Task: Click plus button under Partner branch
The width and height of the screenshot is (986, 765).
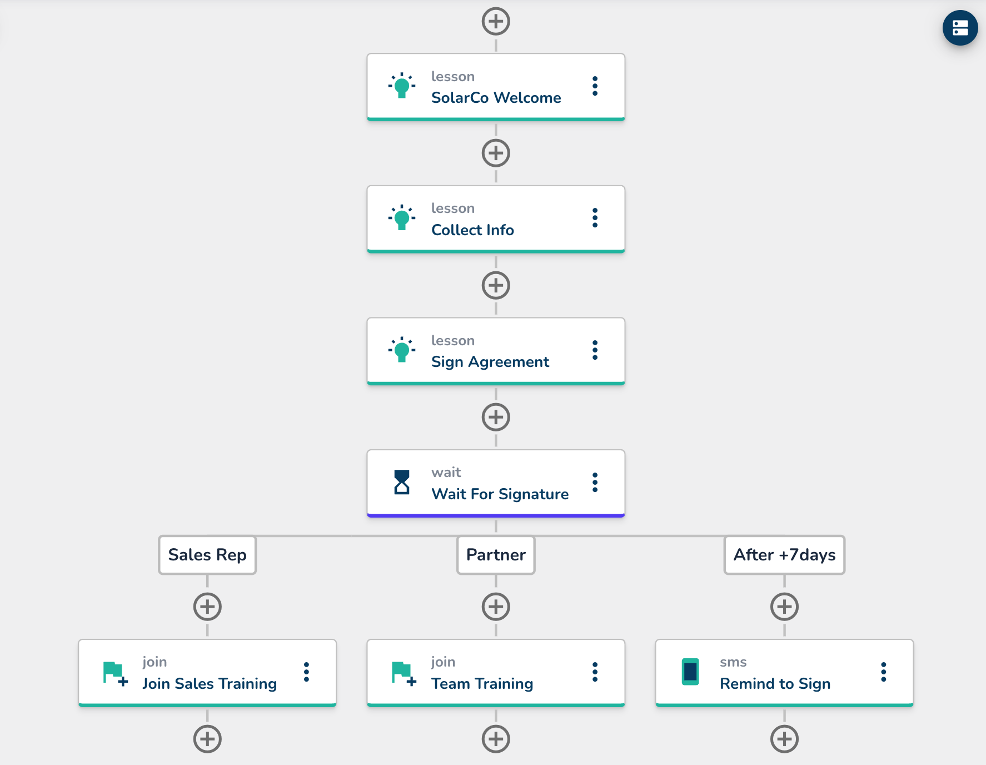Action: coord(496,607)
